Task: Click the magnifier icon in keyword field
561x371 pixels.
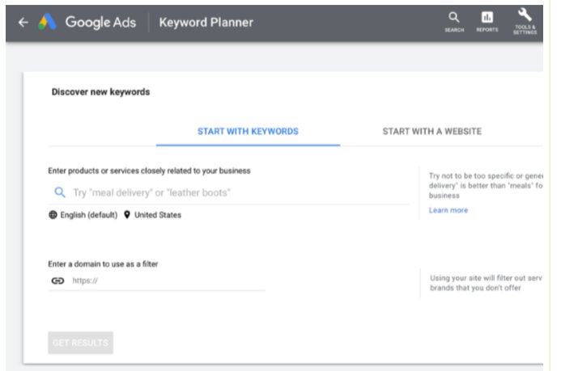Action: (x=60, y=192)
